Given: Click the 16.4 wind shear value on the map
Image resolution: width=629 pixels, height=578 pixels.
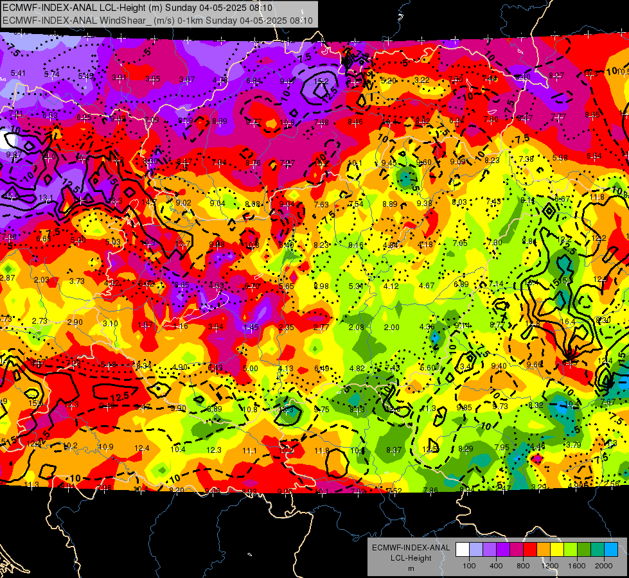Looking at the screenshot, I should click(567, 321).
